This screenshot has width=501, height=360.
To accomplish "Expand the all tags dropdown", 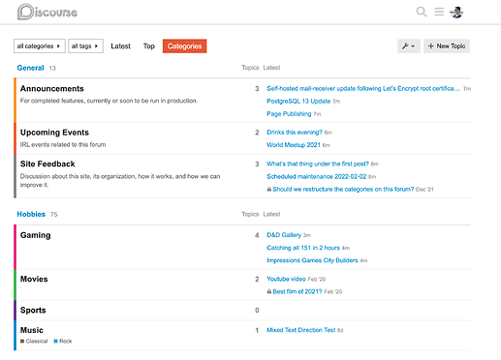I will (85, 46).
